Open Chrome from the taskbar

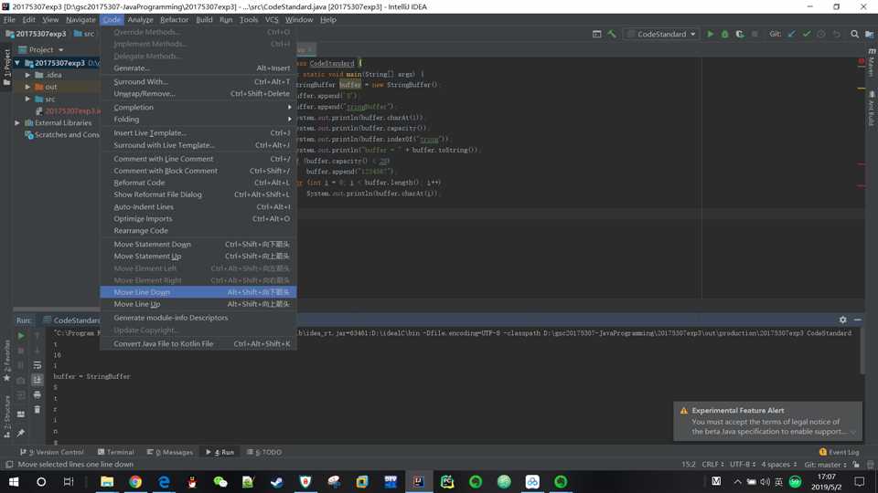[135, 481]
